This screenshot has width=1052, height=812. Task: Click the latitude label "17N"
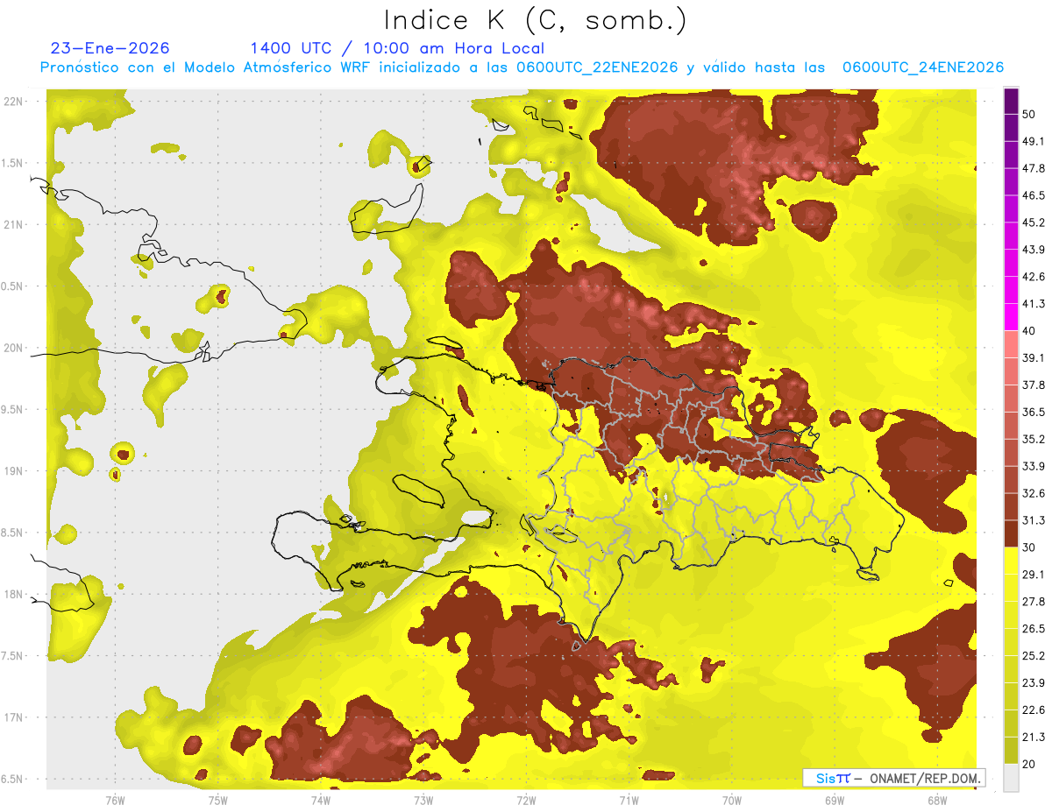click(x=13, y=718)
